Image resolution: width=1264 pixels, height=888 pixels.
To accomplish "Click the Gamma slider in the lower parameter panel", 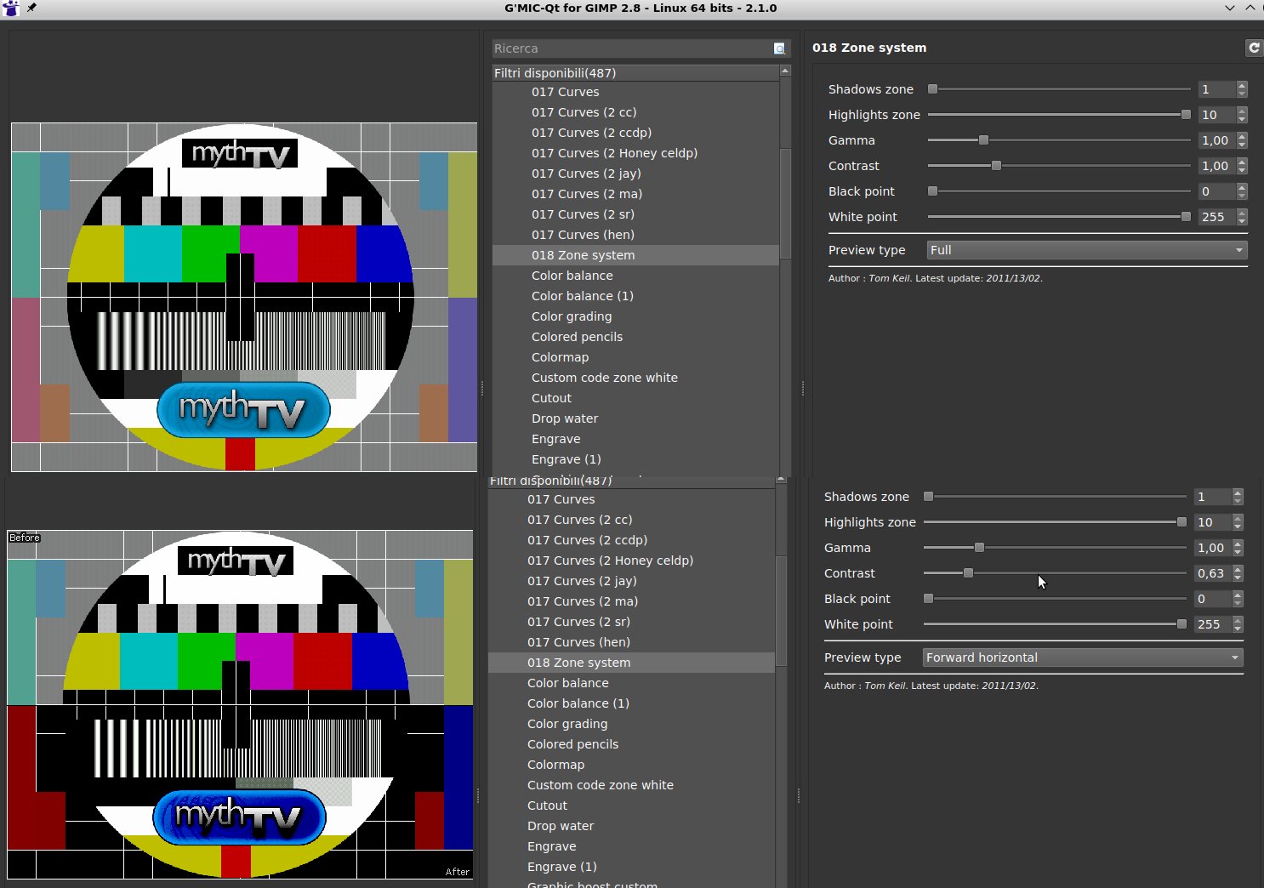I will point(1055,548).
